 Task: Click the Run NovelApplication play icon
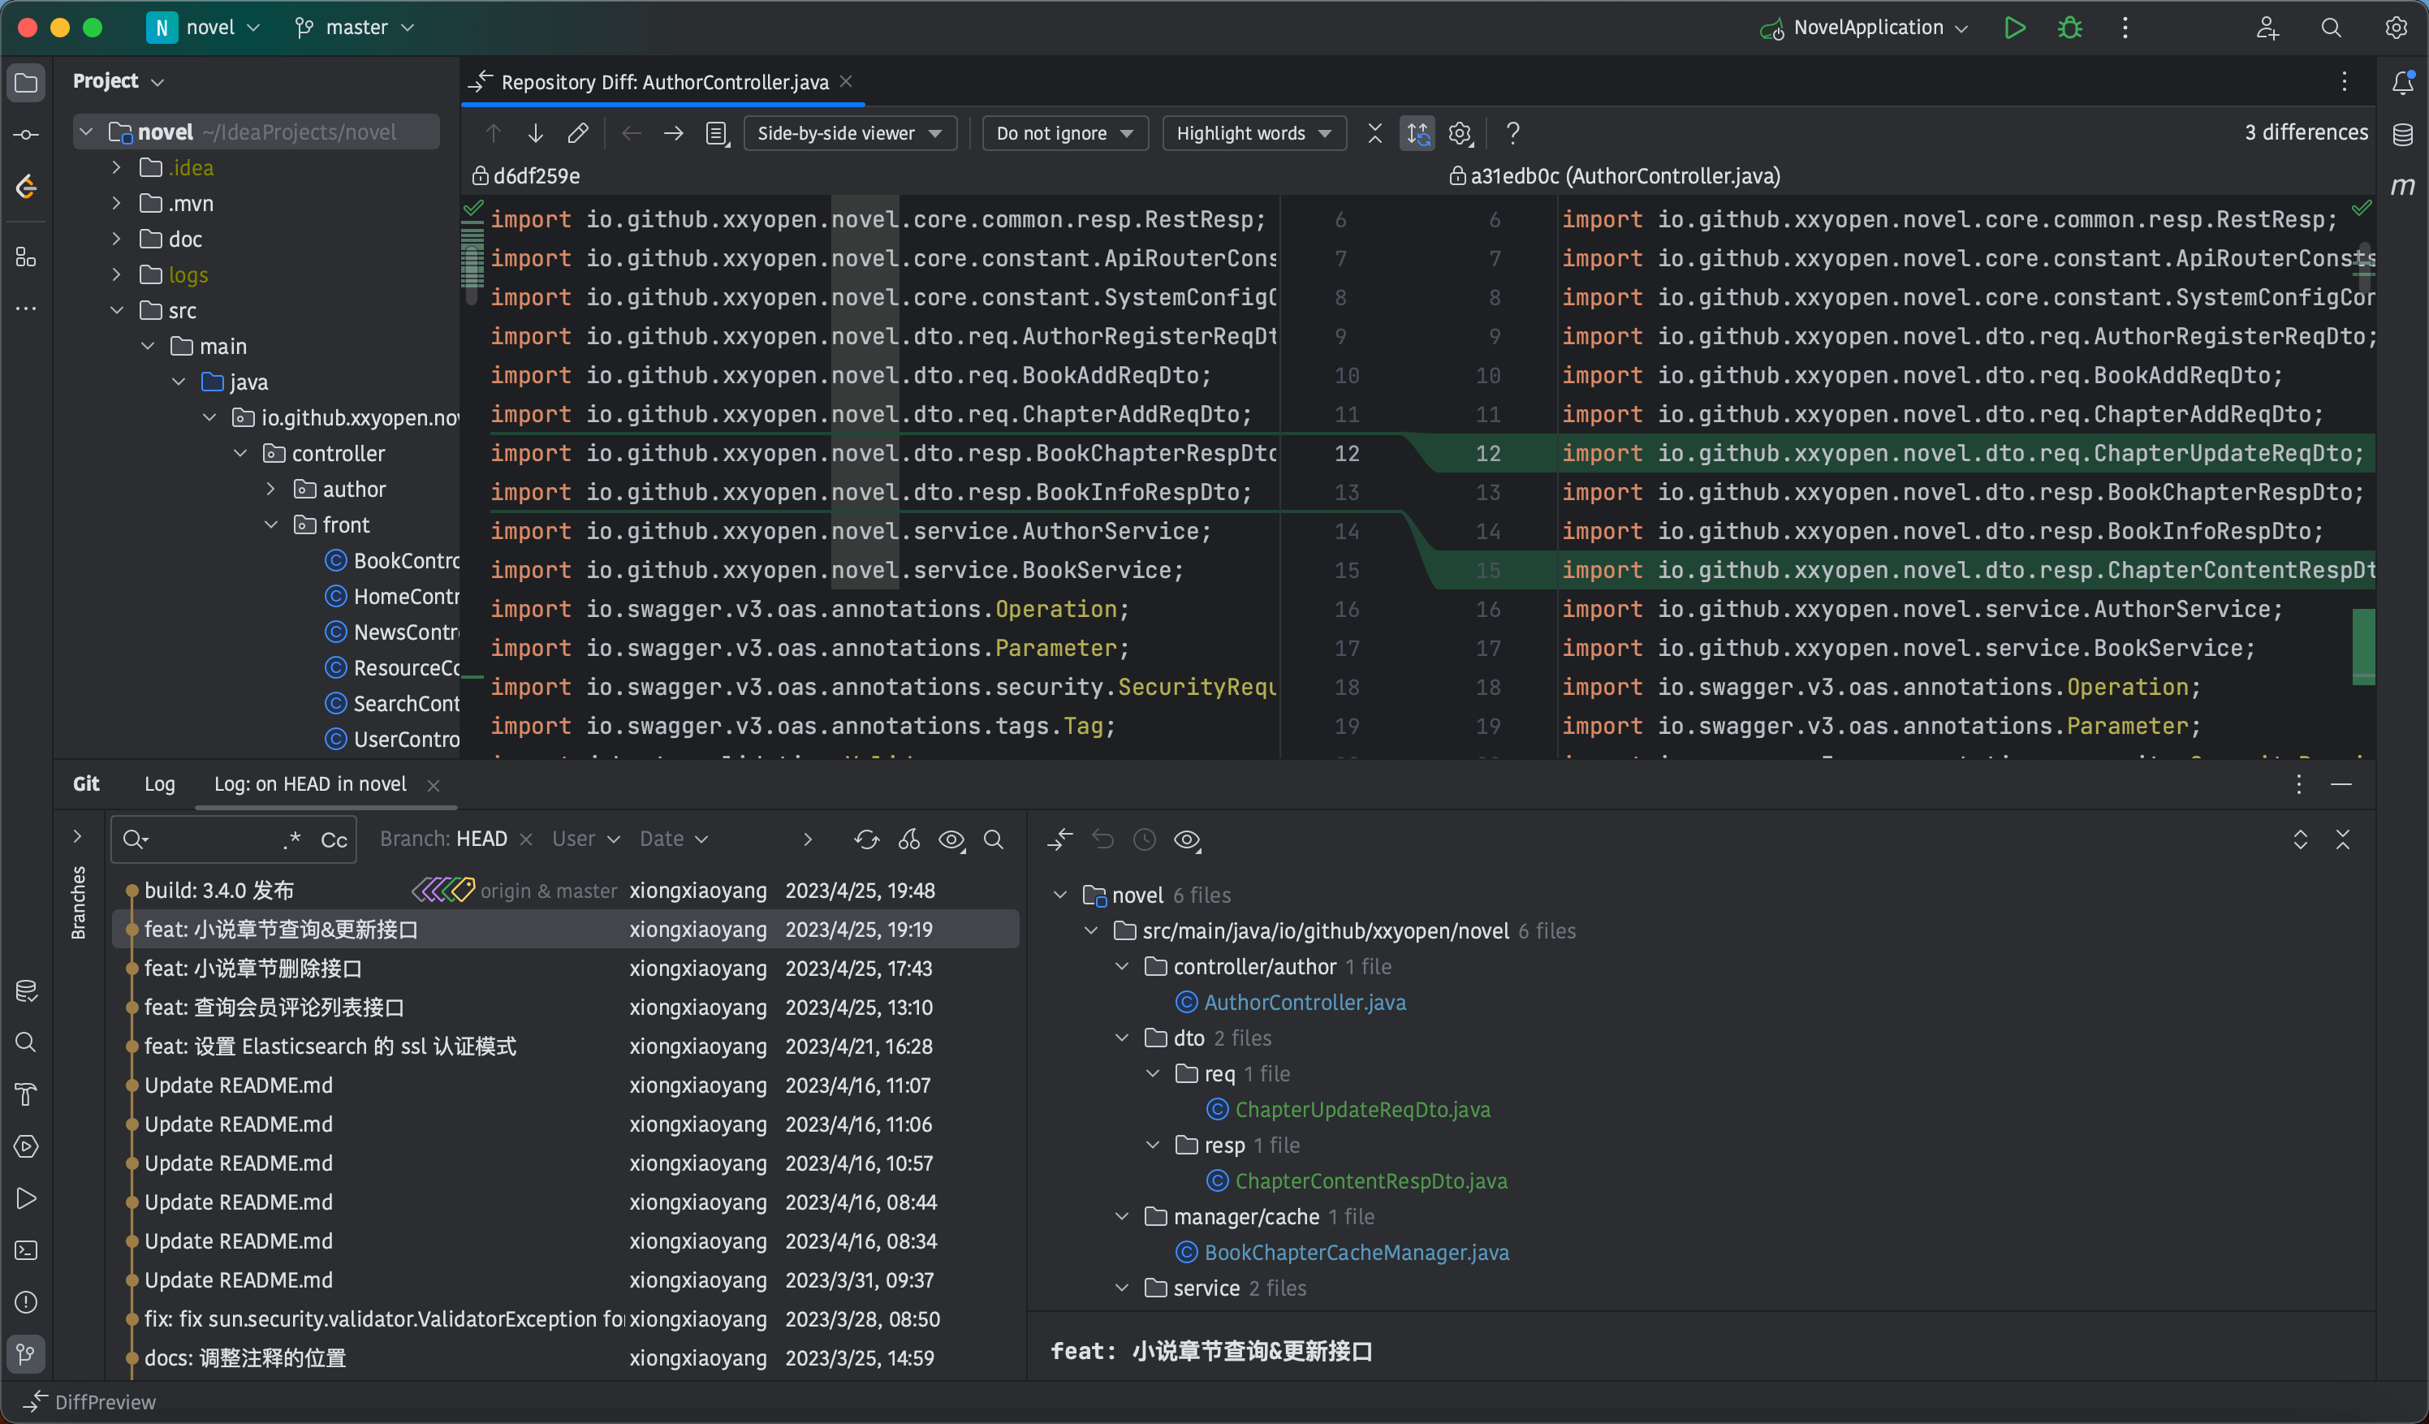click(x=2013, y=28)
